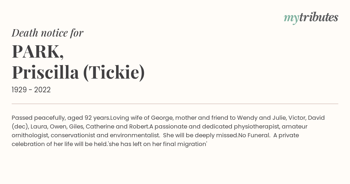Screen dimensions: 350x184
Task: Click the "tributes" part of the logo
Action: tap(318, 18)
